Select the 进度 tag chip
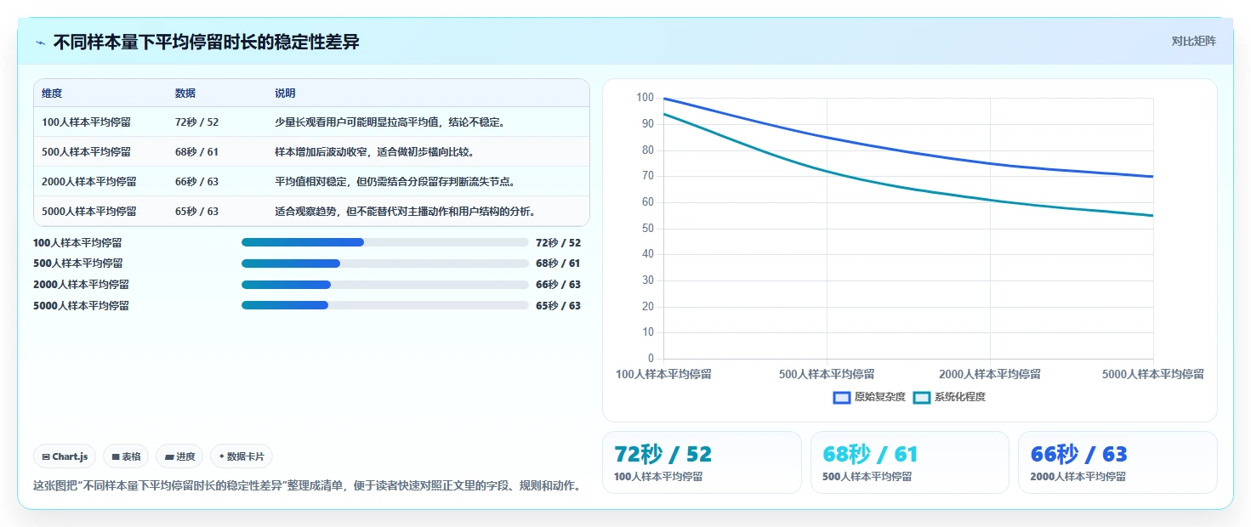Screen dimensions: 1251x527 click(x=179, y=456)
